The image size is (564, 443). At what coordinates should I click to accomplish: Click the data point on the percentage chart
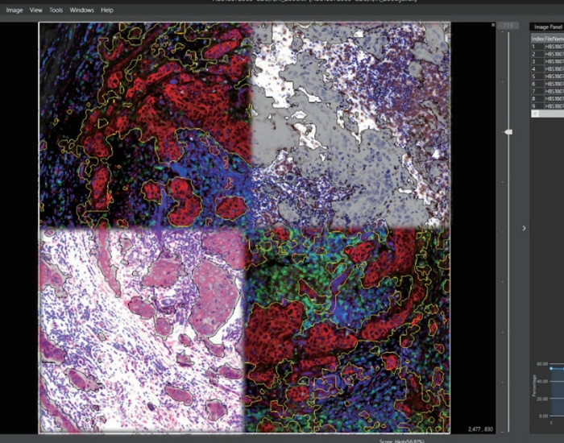pos(551,369)
